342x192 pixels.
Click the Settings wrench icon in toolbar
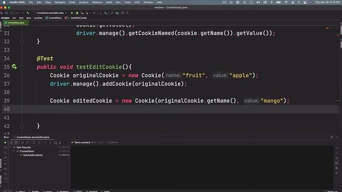(112, 13)
